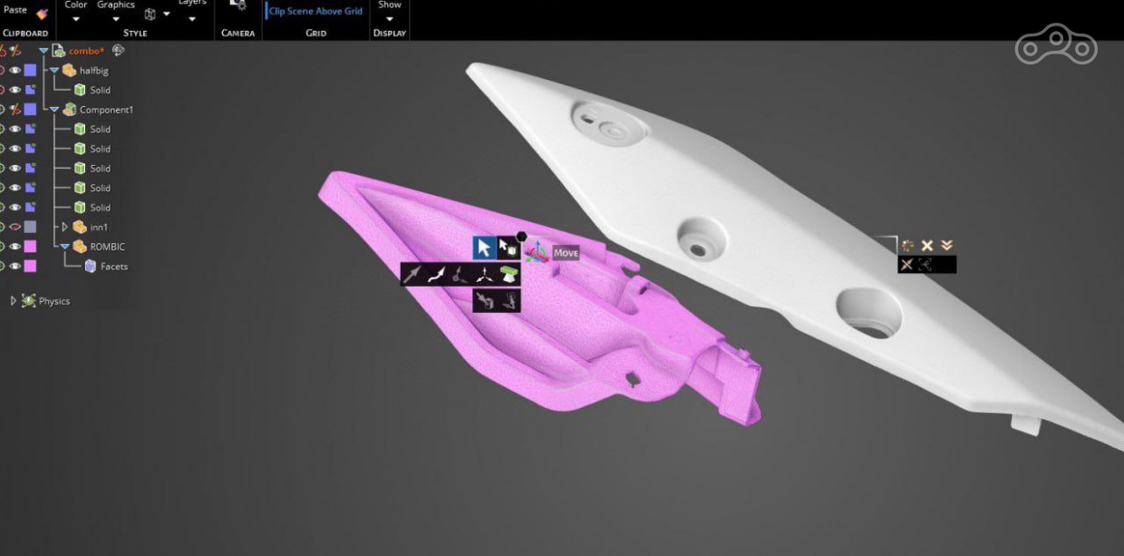
Task: Expand the Physics section
Action: [14, 301]
